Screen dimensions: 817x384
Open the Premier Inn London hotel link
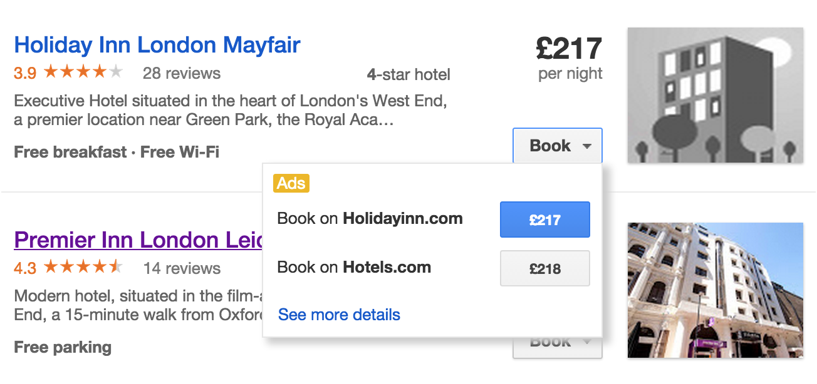[x=138, y=240]
